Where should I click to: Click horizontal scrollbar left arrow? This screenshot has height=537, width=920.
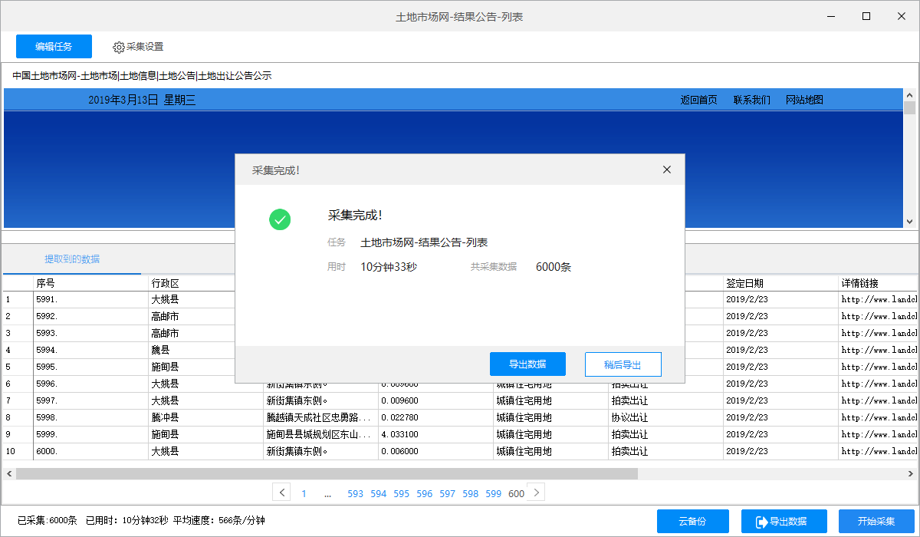[x=8, y=474]
